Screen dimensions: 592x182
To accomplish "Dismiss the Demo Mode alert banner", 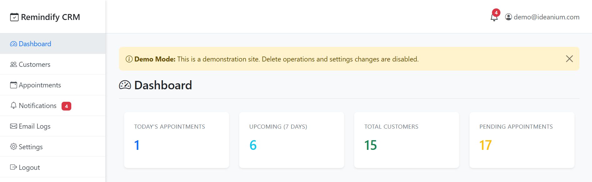I will [569, 59].
